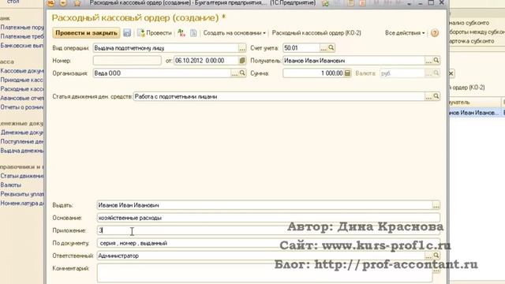The image size is (505, 284).
Task: Click into the "Номер" field
Action: [x=127, y=61]
